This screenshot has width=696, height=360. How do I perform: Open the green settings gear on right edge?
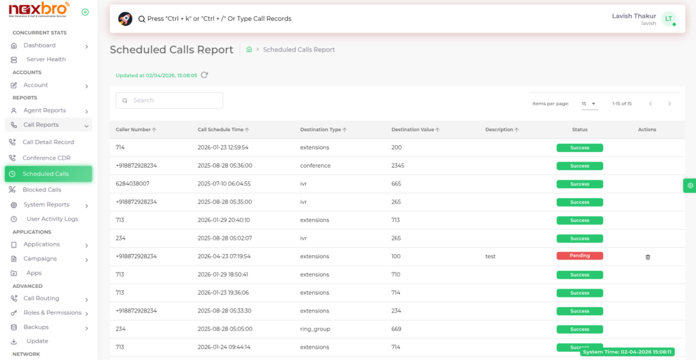coord(690,185)
